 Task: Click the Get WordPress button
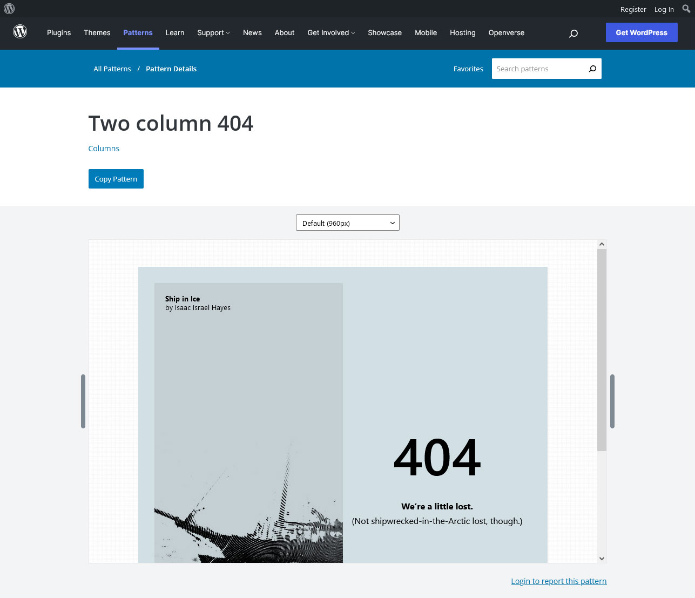pos(642,32)
